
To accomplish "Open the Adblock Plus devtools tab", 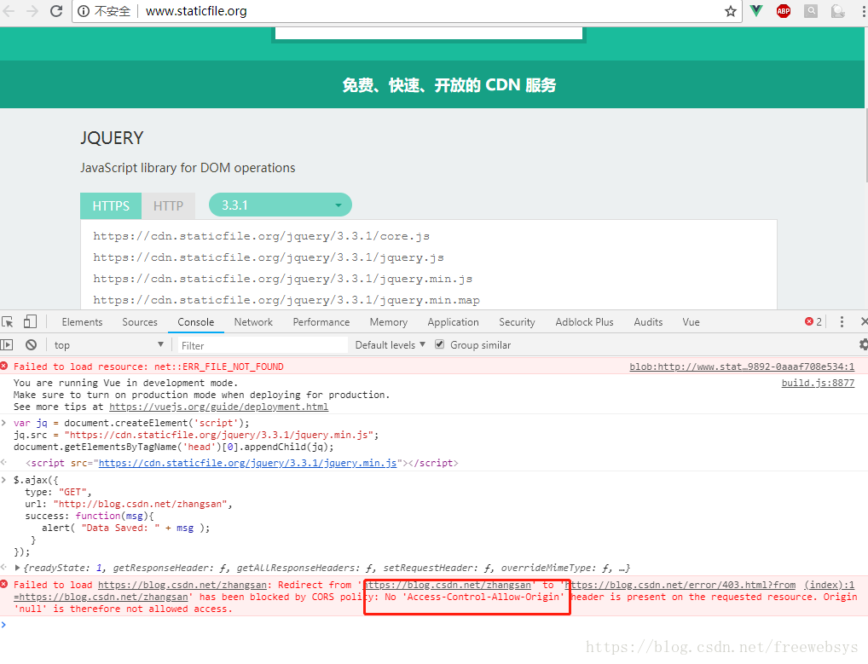I will 584,322.
